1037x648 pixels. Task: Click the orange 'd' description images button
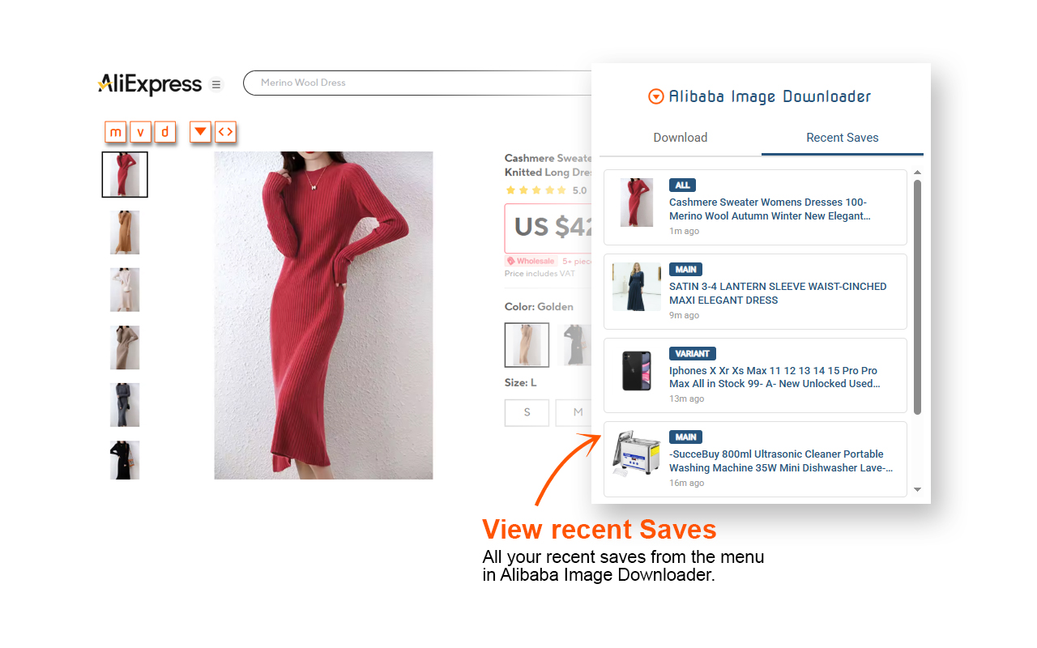click(165, 132)
